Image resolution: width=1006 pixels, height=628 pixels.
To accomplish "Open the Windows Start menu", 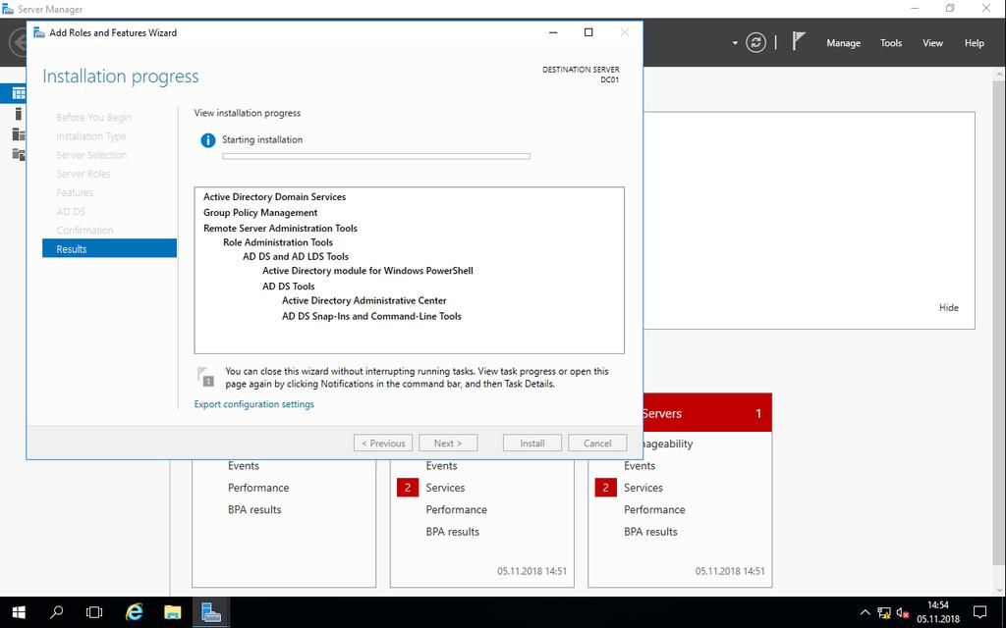I will click(x=19, y=612).
